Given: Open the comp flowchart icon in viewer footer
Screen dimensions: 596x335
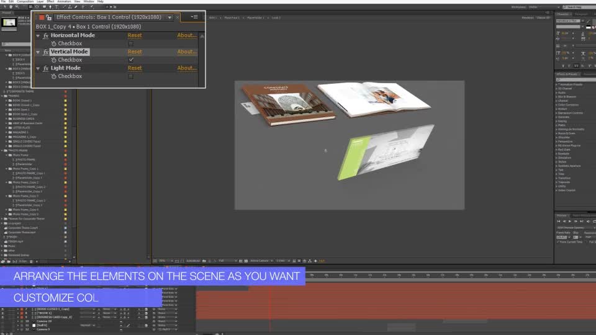Looking at the screenshot, I should [310, 261].
